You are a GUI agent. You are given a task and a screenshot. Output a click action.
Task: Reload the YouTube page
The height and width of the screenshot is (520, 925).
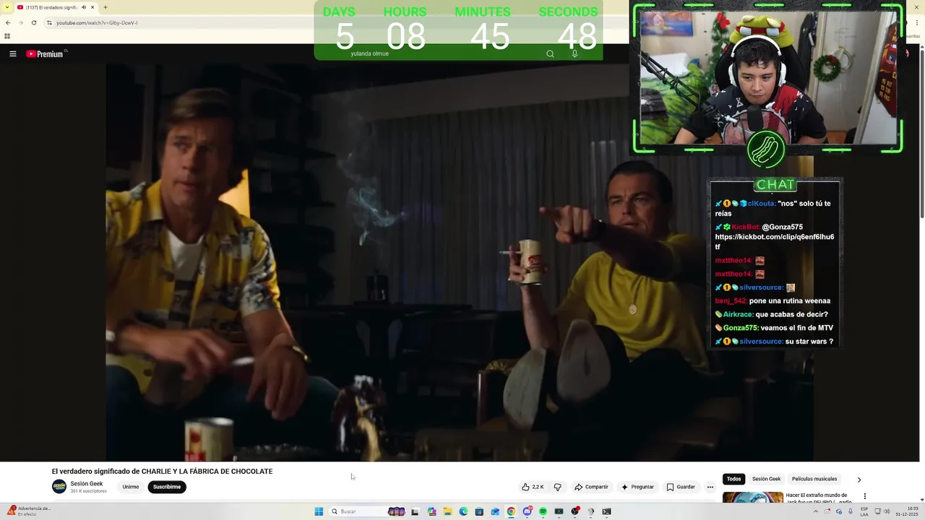33,22
